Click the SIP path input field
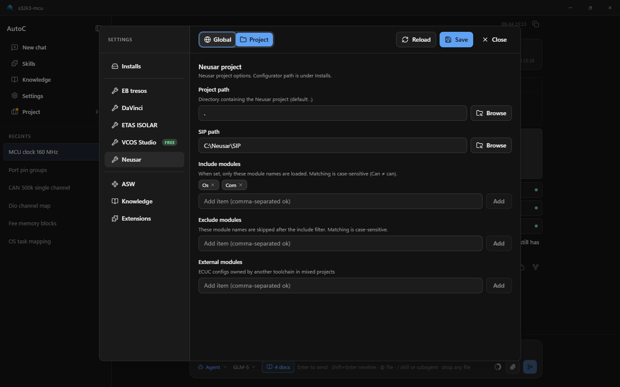The width and height of the screenshot is (620, 387). click(332, 145)
